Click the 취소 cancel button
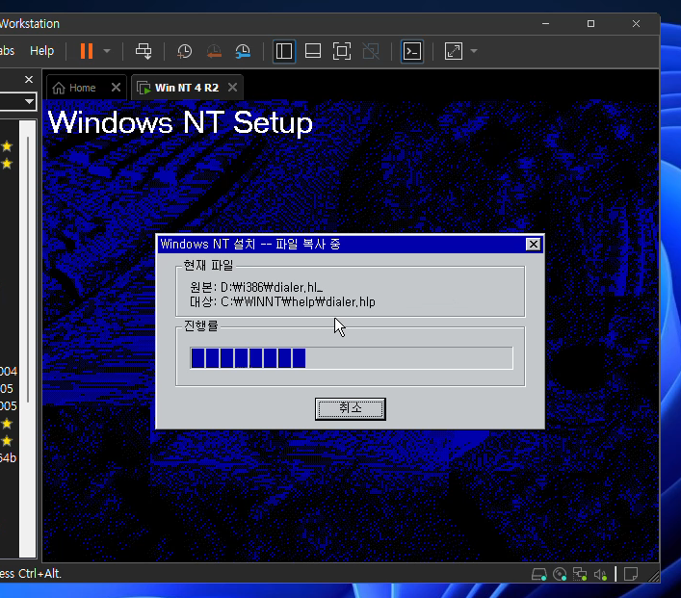Viewport: 681px width, 598px height. click(x=350, y=408)
